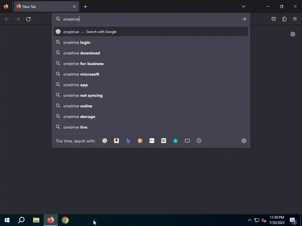The image size is (302, 226).
Task: Select suggestion 'onedrive for business'
Action: point(151,64)
